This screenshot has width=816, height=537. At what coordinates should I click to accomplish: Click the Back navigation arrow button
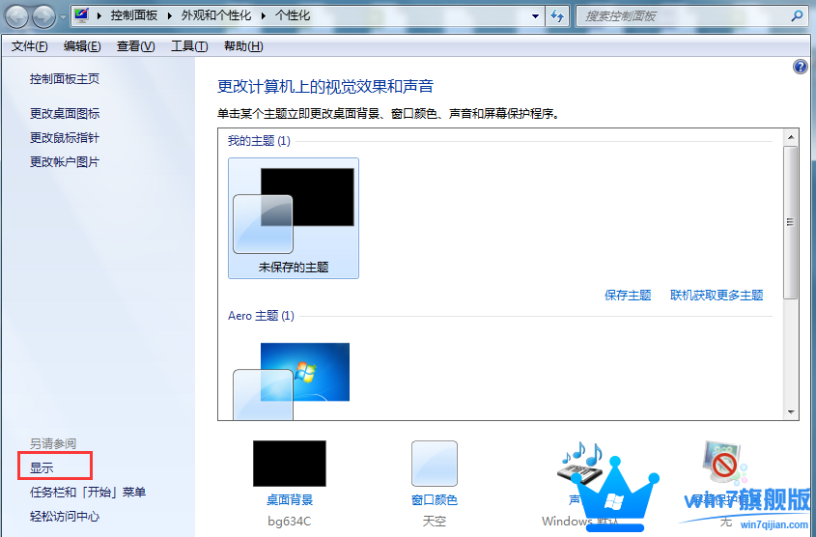16,16
